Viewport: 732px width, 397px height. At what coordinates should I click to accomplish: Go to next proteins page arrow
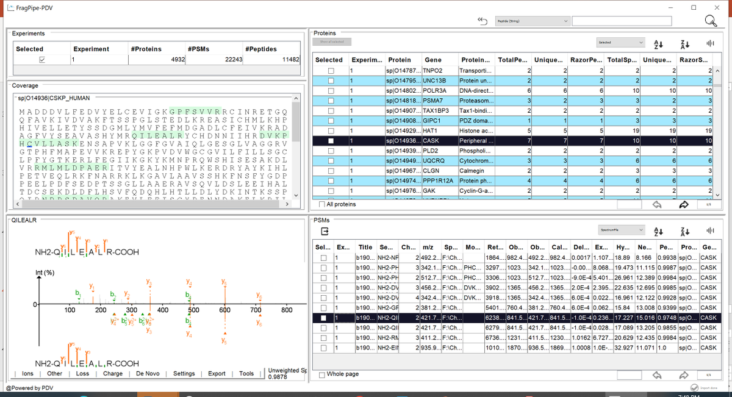tap(683, 205)
